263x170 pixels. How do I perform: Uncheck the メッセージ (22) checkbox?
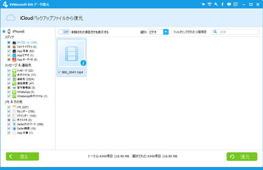pyautogui.click(x=9, y=70)
